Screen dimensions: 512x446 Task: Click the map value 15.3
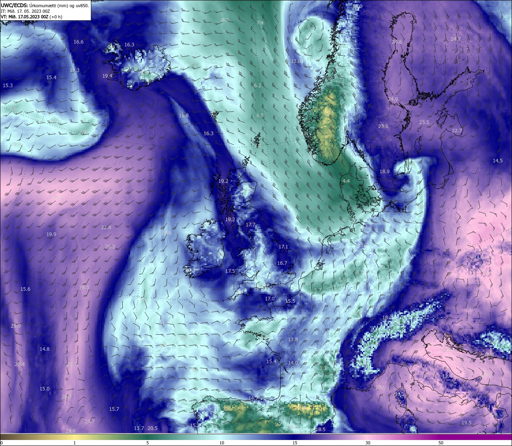8,86
